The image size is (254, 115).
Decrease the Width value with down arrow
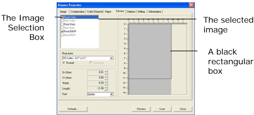click(x=106, y=84)
